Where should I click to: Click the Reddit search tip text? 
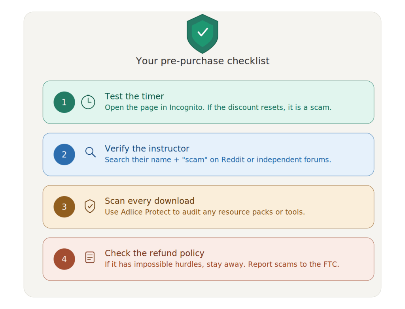[x=218, y=160]
